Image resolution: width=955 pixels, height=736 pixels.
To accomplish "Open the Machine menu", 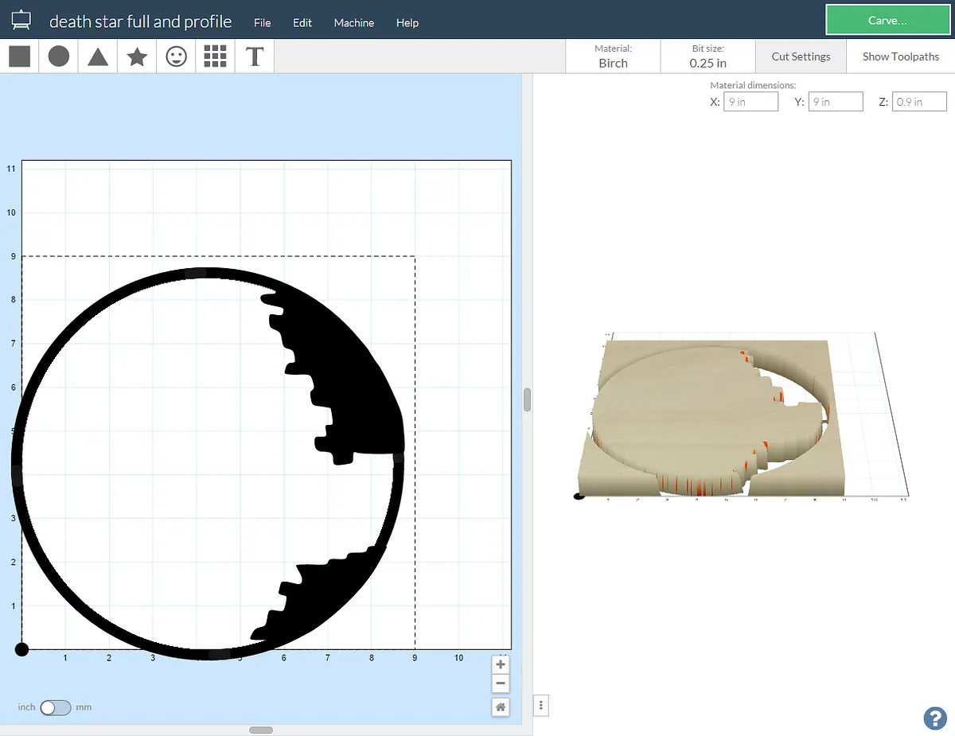I will 354,23.
